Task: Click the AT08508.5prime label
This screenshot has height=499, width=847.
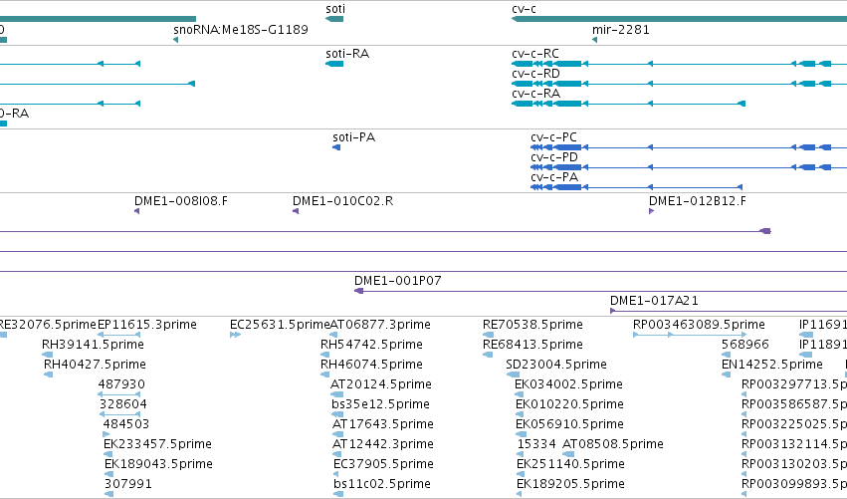Action: (x=612, y=444)
